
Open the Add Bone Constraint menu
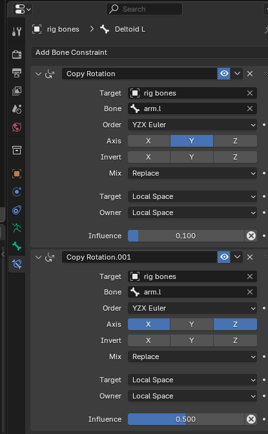click(x=149, y=52)
